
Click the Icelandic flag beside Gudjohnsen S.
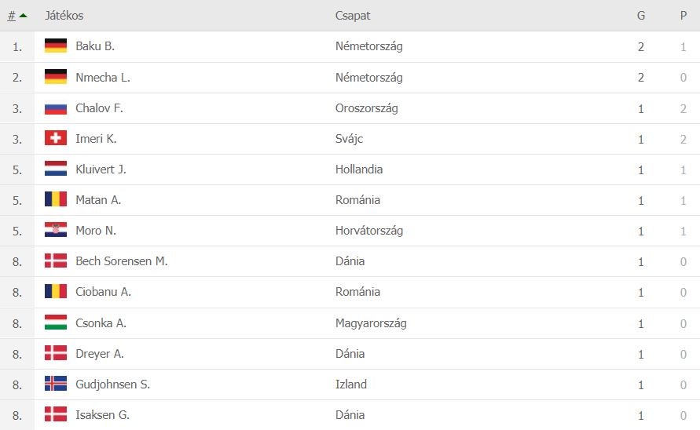point(56,384)
